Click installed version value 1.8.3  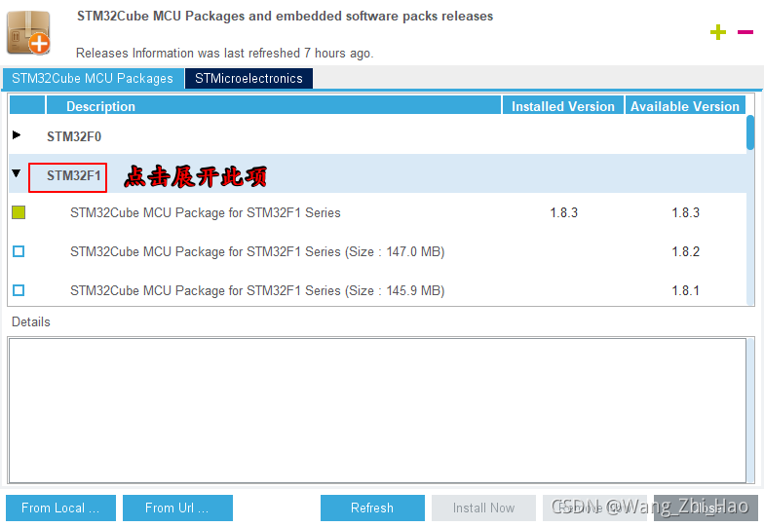563,212
